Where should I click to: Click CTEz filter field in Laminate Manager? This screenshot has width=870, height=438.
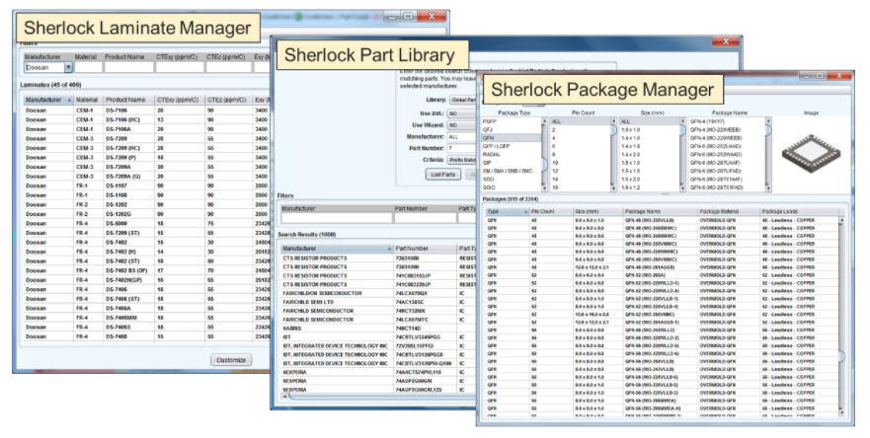pos(228,67)
